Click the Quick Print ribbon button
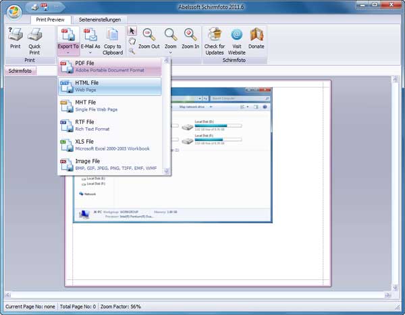Image resolution: width=405 pixels, height=315 pixels. (x=34, y=41)
